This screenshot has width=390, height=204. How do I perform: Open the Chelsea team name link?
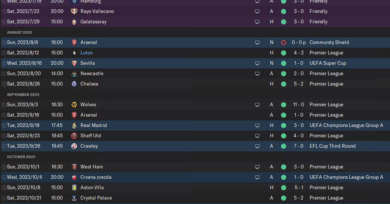tap(89, 84)
